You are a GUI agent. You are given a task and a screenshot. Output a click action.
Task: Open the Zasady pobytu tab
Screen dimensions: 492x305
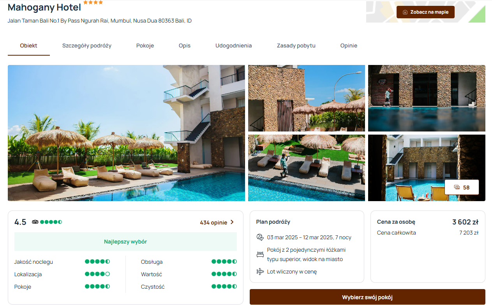click(296, 46)
